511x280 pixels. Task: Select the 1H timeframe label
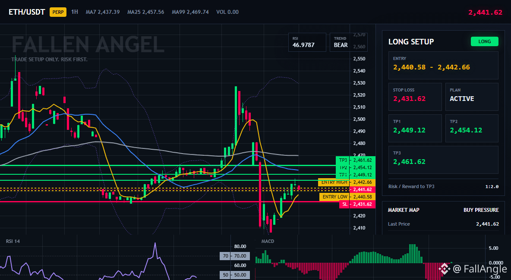coord(75,12)
